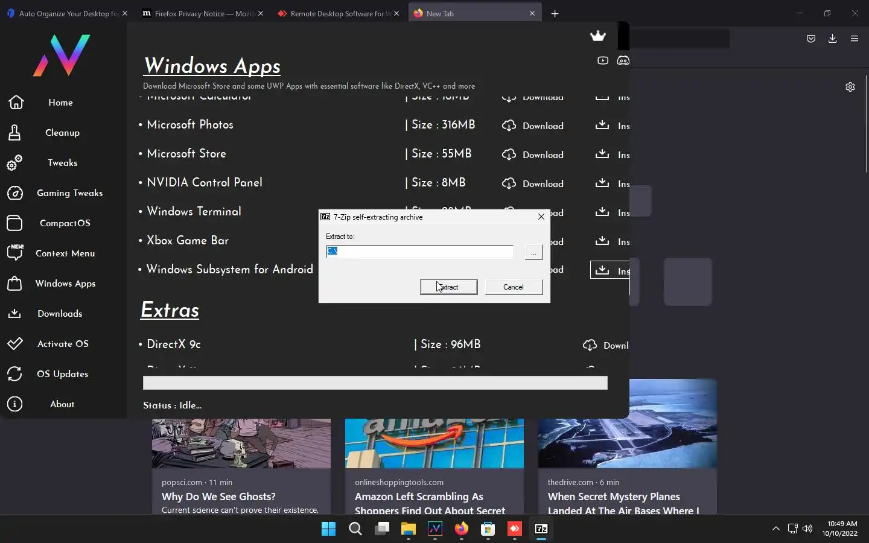869x543 pixels.
Task: Switch to 7-Zip taskbar item
Action: click(x=541, y=529)
